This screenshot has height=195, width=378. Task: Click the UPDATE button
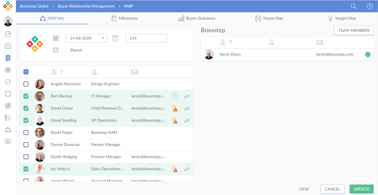[x=361, y=189]
